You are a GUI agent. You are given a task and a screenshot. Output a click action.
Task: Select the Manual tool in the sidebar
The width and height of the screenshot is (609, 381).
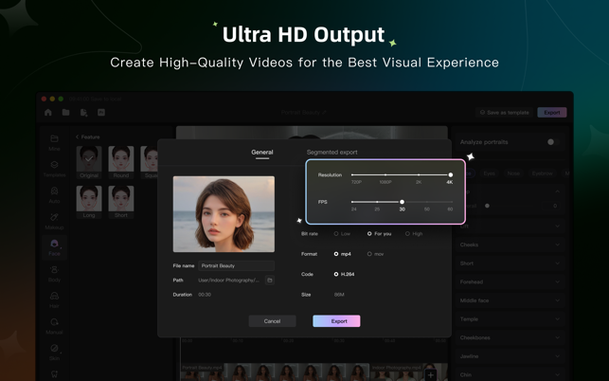click(54, 326)
